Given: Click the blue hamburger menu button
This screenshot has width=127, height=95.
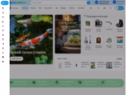Looking at the screenshot, I should click(5, 3).
